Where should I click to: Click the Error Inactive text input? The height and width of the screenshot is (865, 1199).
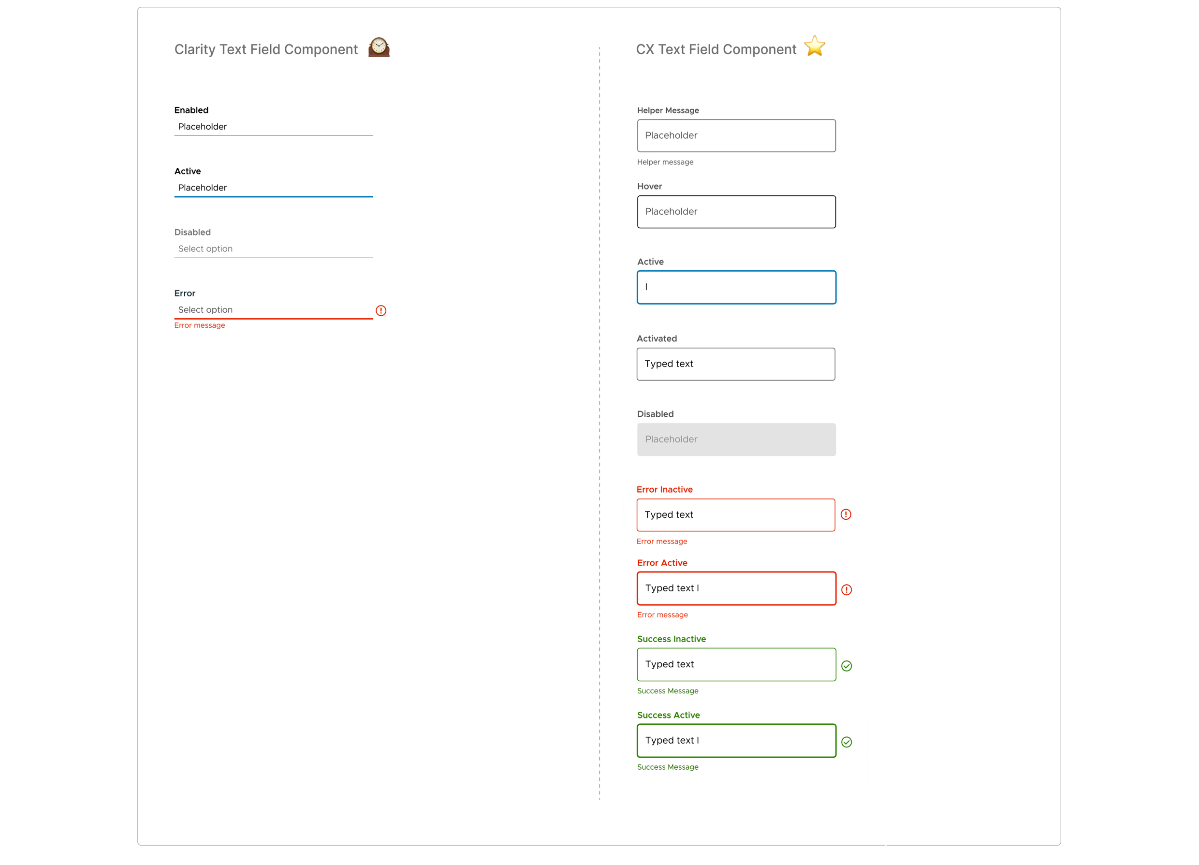[x=735, y=515]
